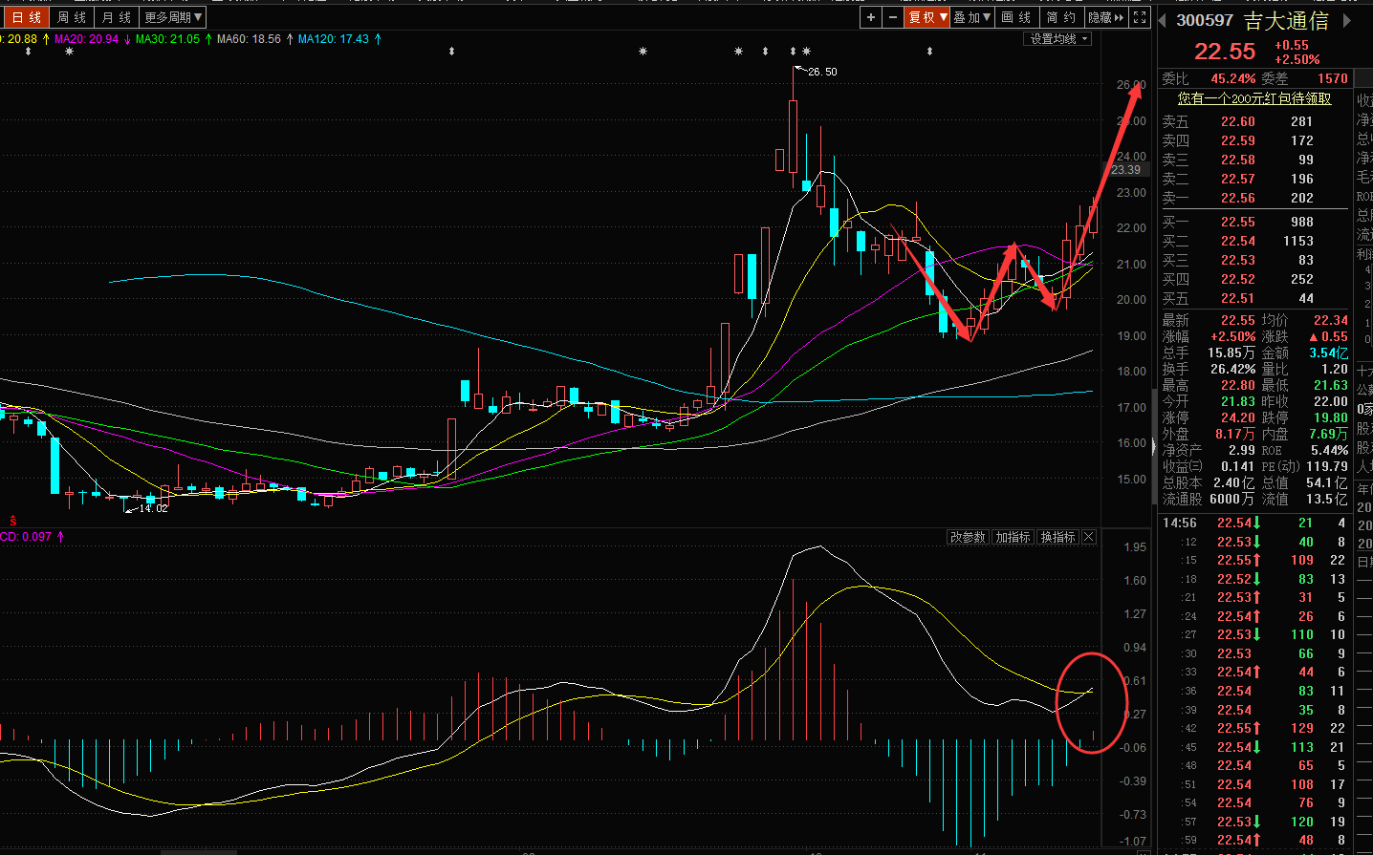Click the asterisk event marker above 26.50 peak
This screenshot has height=855, width=1373.
(806, 52)
